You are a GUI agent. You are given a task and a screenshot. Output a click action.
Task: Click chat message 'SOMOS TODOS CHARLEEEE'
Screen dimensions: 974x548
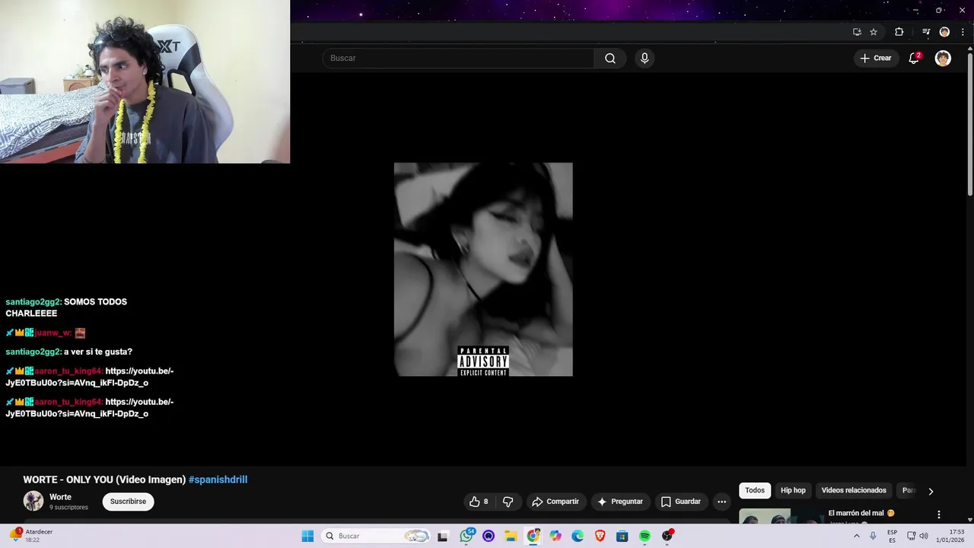click(x=66, y=307)
